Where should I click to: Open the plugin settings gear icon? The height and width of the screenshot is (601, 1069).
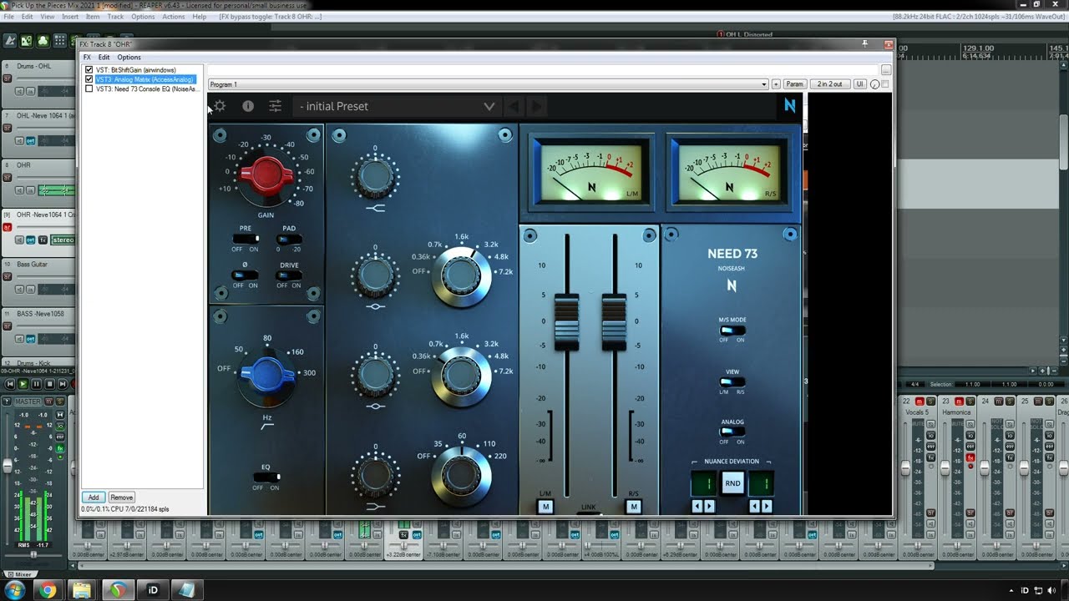point(220,106)
